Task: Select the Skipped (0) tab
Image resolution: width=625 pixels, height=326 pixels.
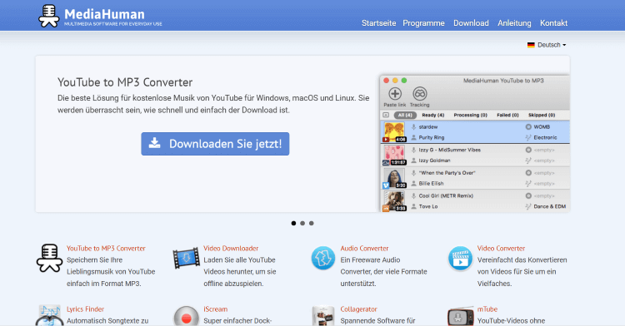Action: [x=542, y=115]
